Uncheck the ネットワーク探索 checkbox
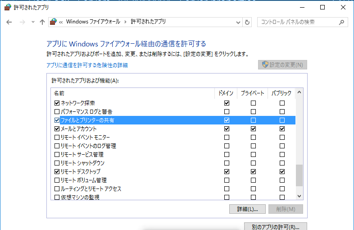Image resolution: width=354 pixels, height=230 pixels. pyautogui.click(x=57, y=103)
